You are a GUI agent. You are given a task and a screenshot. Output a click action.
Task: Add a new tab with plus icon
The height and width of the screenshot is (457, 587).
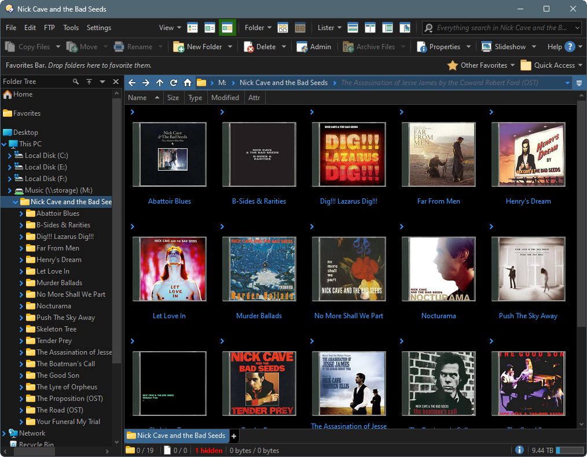coord(234,436)
